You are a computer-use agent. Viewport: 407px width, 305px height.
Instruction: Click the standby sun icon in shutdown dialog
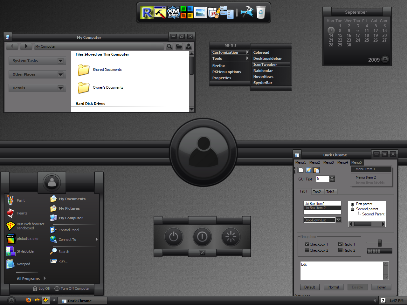point(231,237)
